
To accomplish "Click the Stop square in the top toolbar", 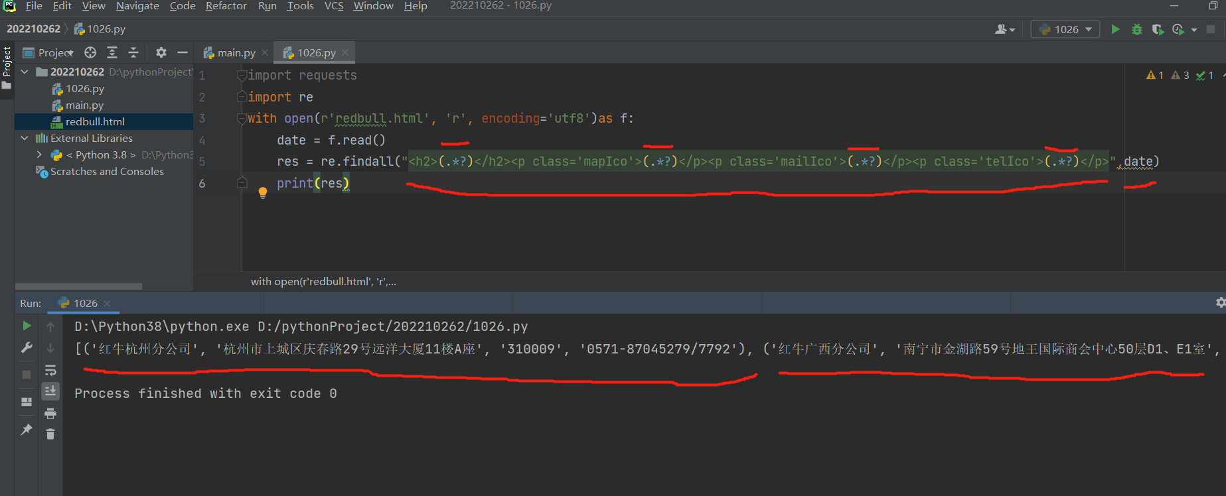I will click(x=1211, y=29).
